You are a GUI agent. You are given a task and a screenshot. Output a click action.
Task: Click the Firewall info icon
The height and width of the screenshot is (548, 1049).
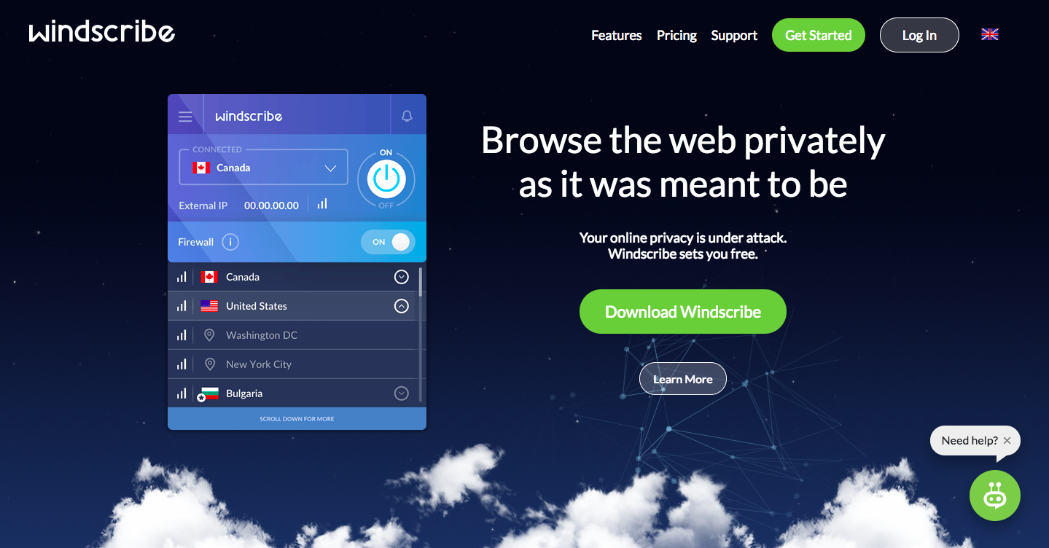(230, 242)
